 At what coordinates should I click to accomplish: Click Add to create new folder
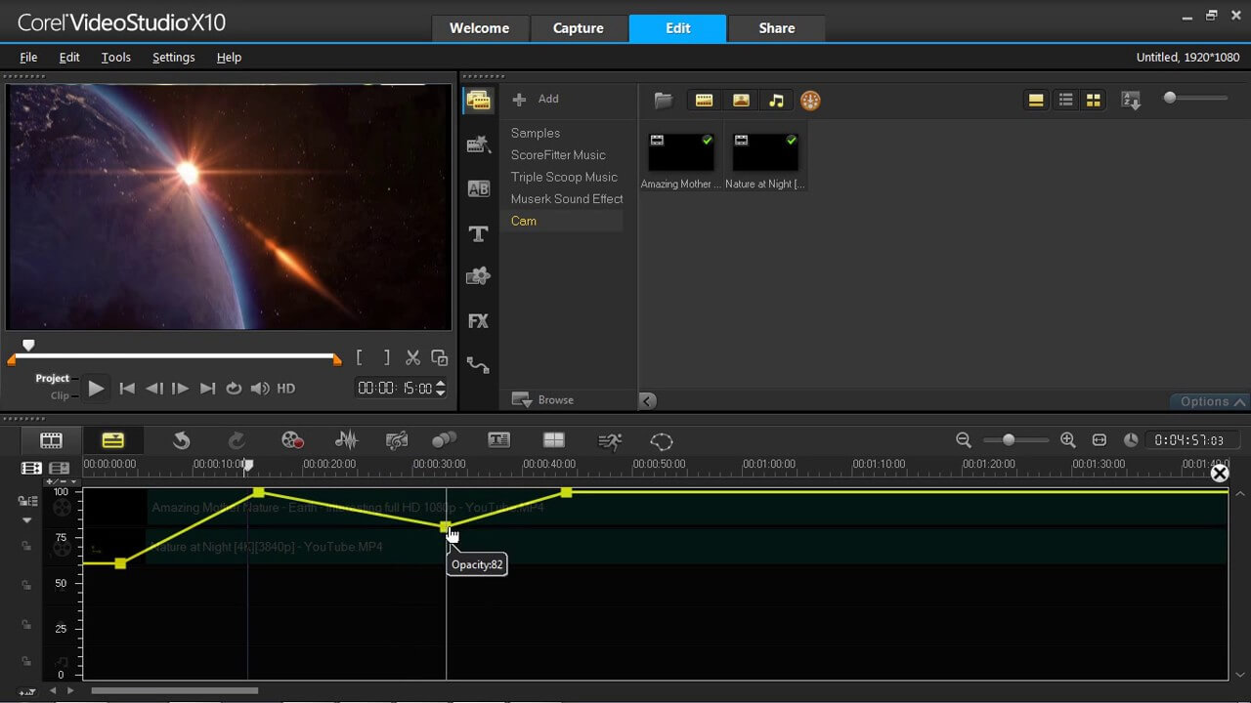537,99
